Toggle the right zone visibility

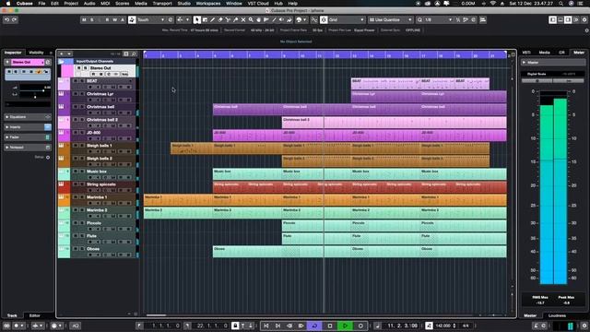568,19
